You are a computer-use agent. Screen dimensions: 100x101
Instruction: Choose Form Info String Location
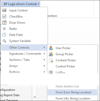point(72,98)
